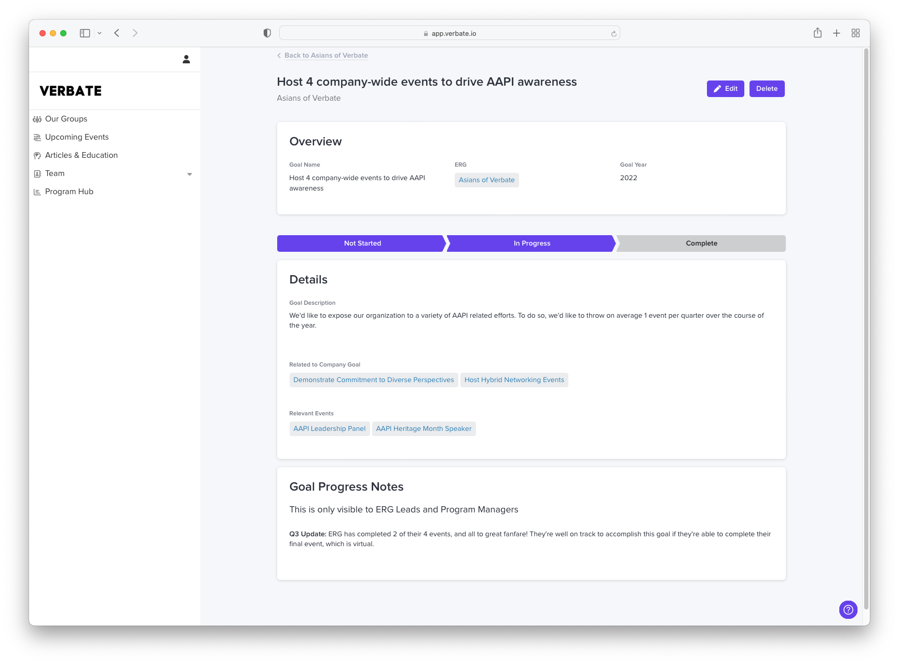
Task: Set goal status to Complete
Action: pyautogui.click(x=701, y=243)
